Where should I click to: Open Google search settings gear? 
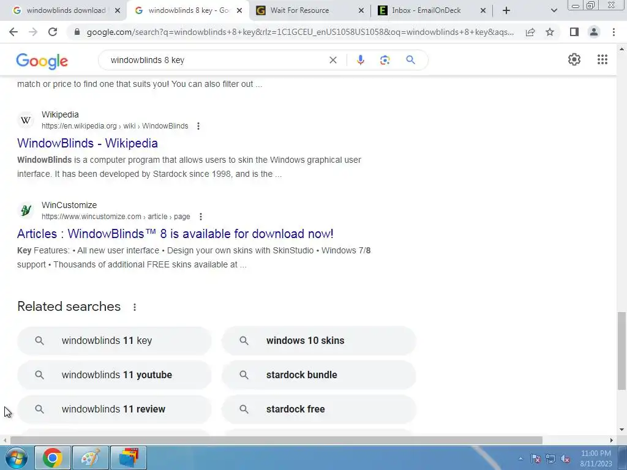574,59
